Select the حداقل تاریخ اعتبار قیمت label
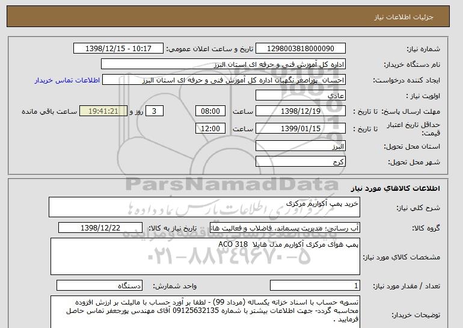Image resolution: width=463 pixels, height=328 pixels. [414, 129]
